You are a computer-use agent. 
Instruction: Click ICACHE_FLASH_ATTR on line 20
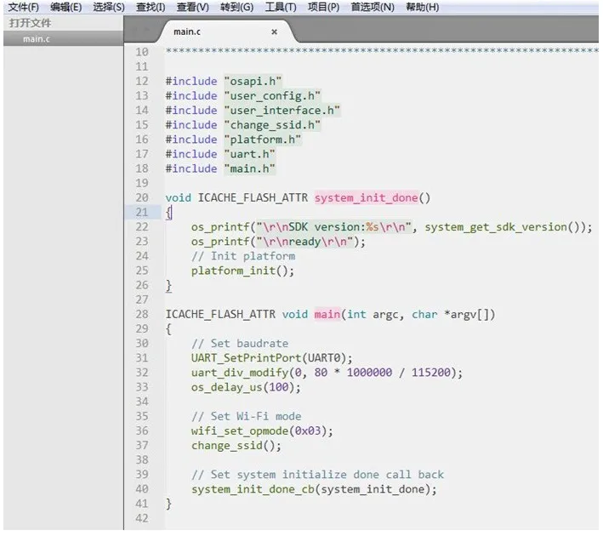click(x=253, y=197)
